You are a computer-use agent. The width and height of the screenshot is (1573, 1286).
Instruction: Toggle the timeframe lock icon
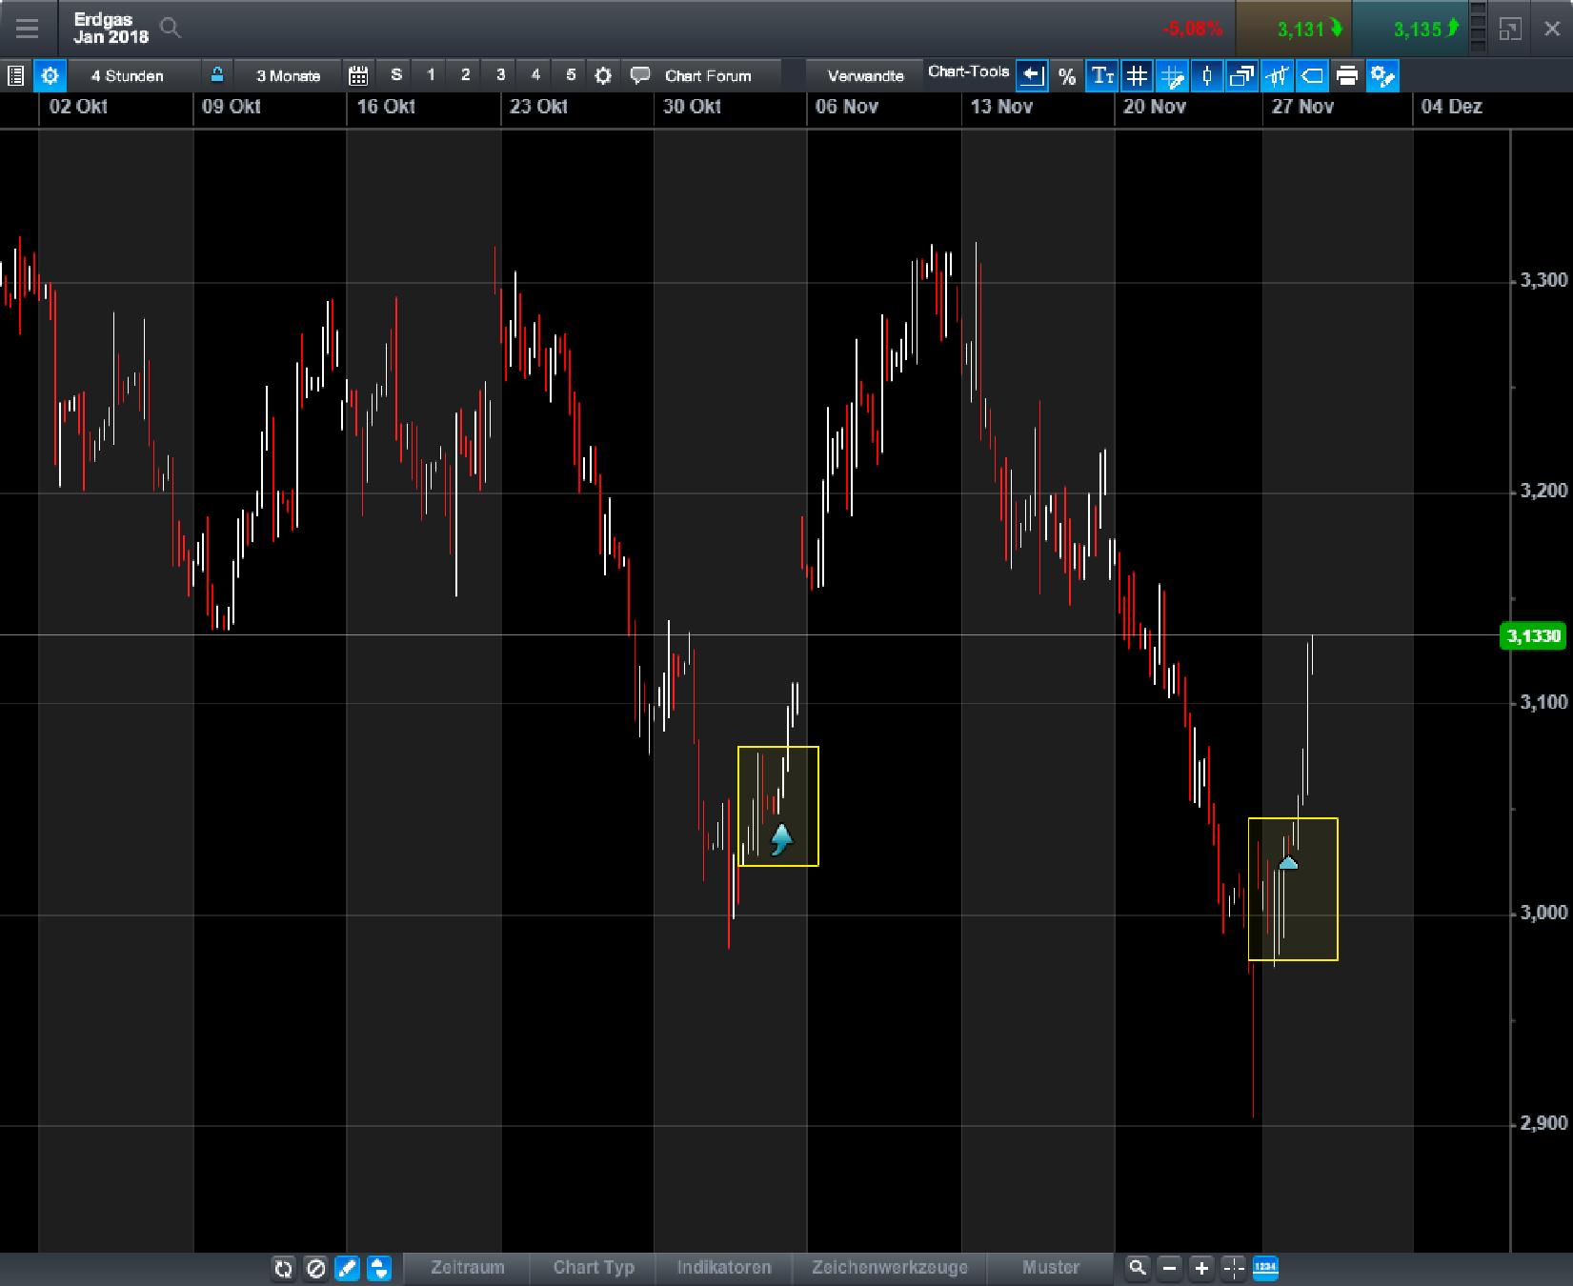[x=217, y=74]
